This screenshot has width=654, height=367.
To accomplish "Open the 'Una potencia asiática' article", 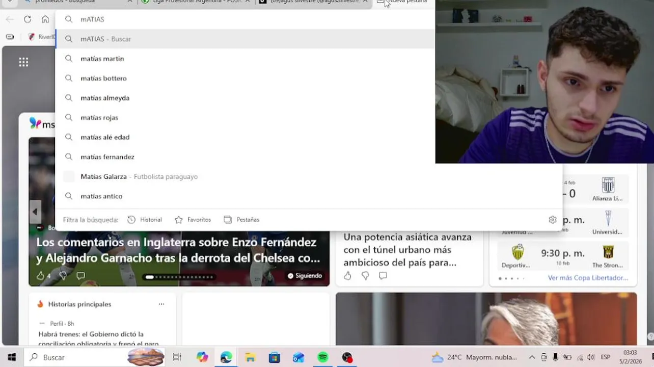I will 407,250.
